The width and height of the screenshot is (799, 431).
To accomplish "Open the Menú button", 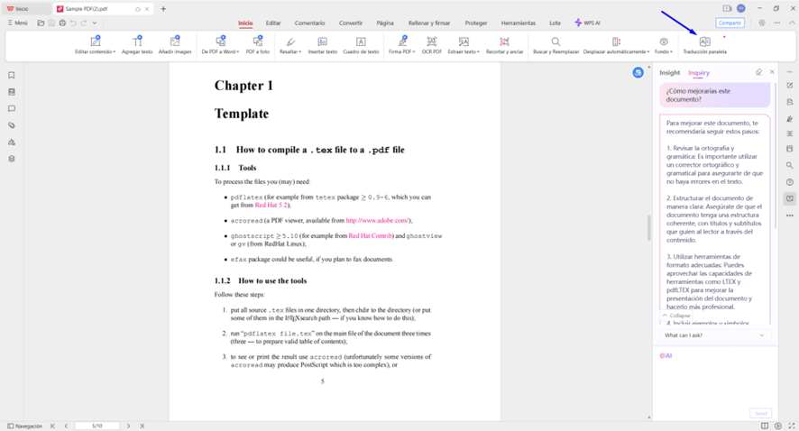I will (17, 23).
